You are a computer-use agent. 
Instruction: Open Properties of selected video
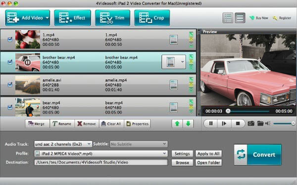[x=137, y=123]
